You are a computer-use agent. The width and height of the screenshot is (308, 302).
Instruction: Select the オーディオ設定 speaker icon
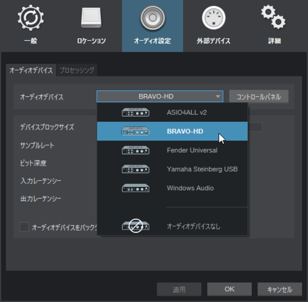point(152,18)
